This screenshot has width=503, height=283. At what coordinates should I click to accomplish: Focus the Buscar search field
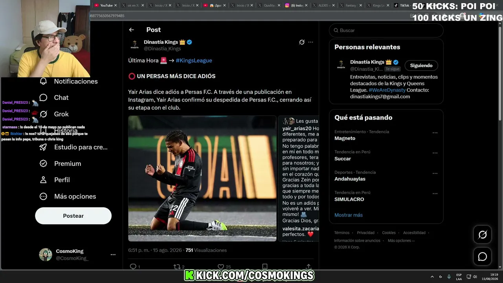pos(386,30)
